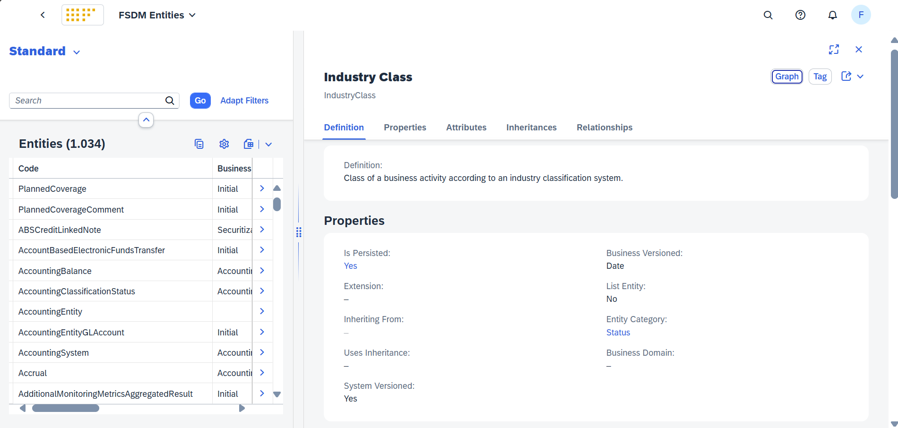Collapse the filter header with chevron

pos(146,120)
